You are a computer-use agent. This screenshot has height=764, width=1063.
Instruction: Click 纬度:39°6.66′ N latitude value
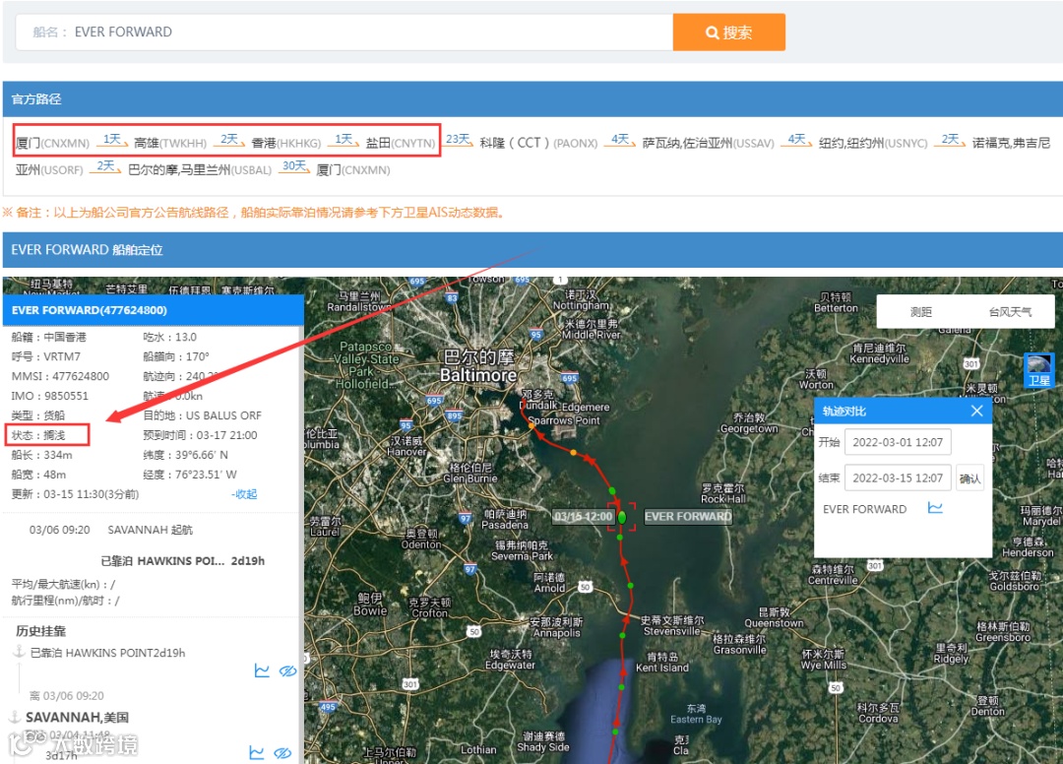coord(185,455)
